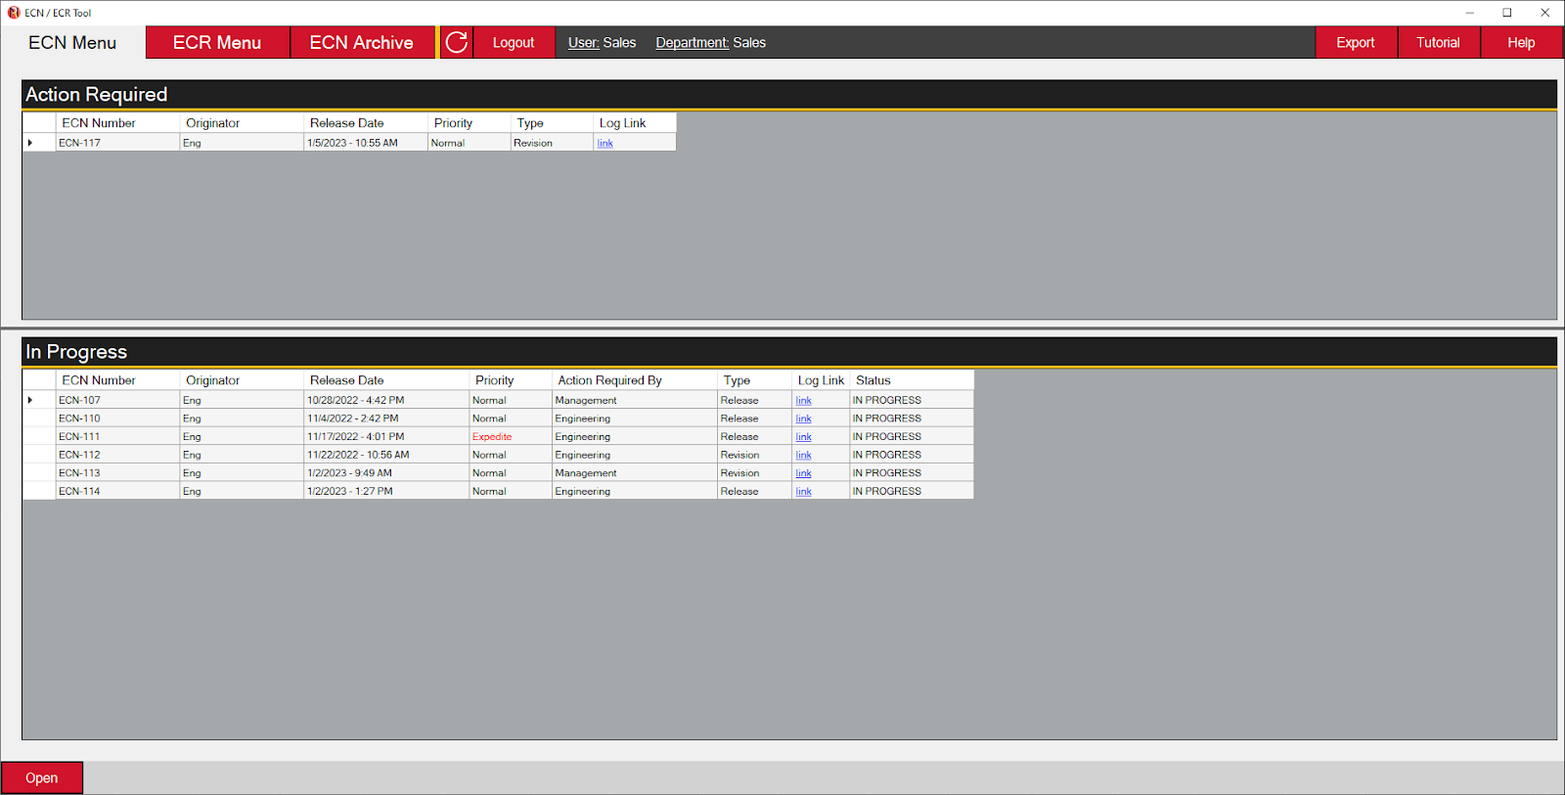Click the row selector arrow for ECN-117
The width and height of the screenshot is (1565, 795).
[x=30, y=143]
